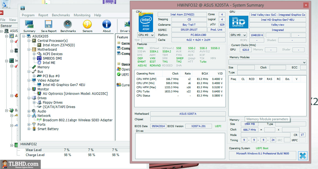Select AU Optronics monitor tree item
This screenshot has width=318, height=169.
[75, 94]
